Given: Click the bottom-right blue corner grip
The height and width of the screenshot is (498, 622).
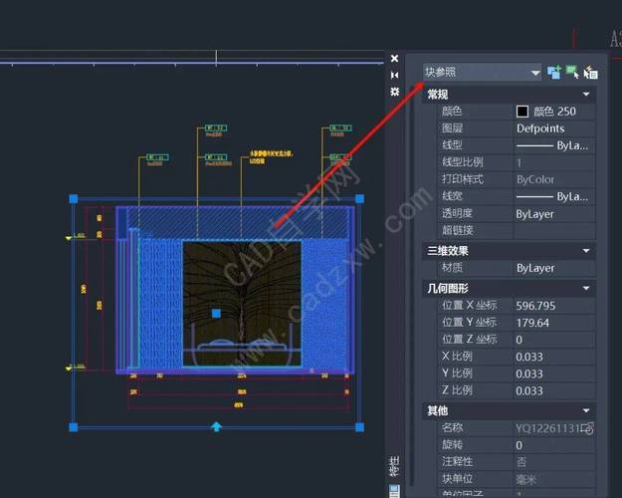Looking at the screenshot, I should [359, 427].
